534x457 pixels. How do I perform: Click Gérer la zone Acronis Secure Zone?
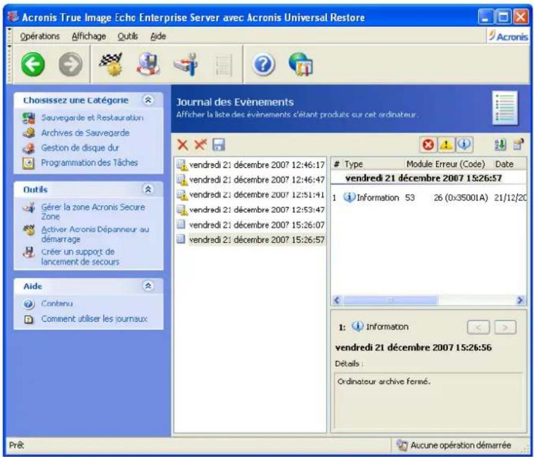(x=93, y=212)
